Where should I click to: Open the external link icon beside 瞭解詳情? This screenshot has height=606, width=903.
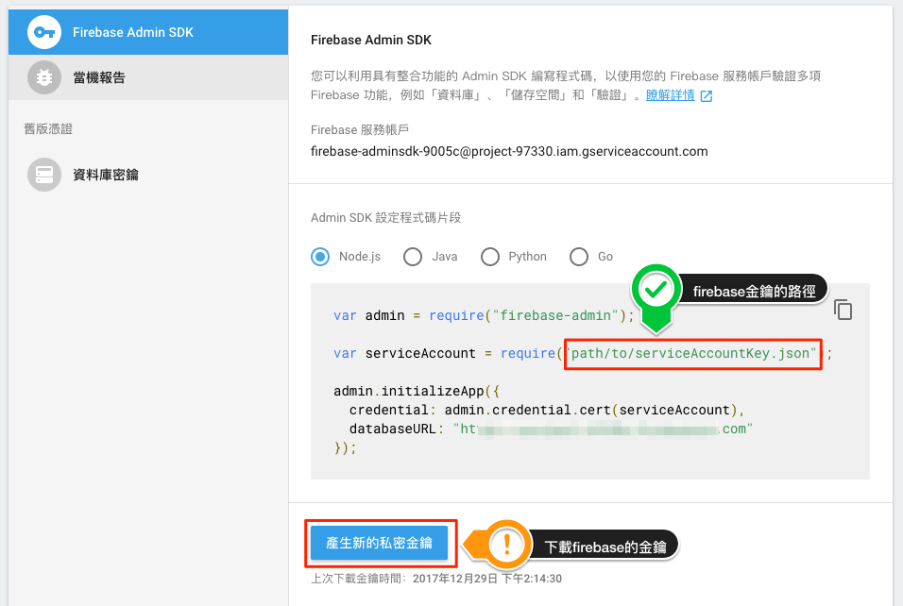click(706, 96)
